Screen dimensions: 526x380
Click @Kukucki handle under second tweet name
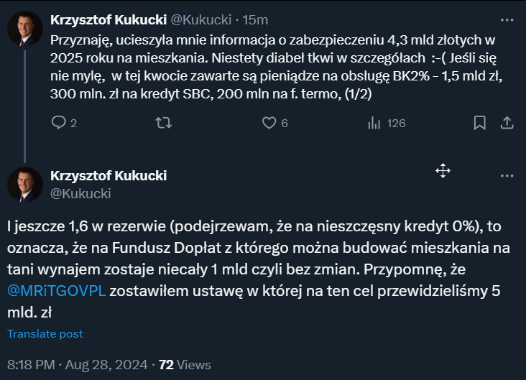80,193
